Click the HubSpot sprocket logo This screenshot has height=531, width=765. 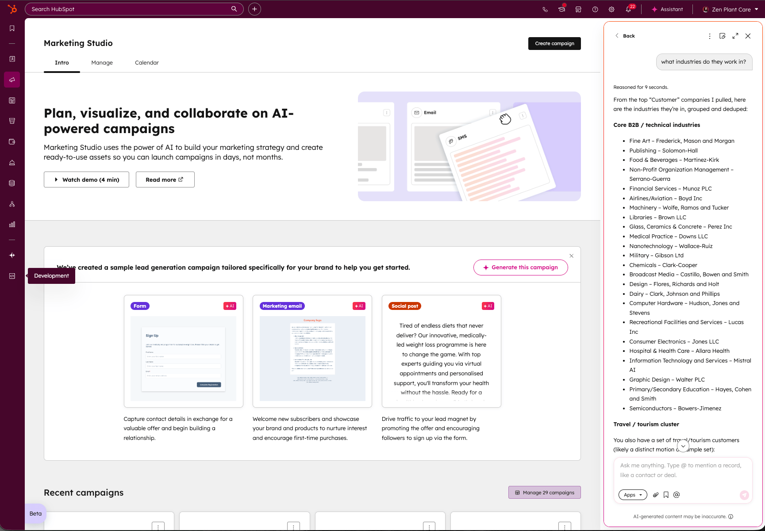tap(12, 9)
